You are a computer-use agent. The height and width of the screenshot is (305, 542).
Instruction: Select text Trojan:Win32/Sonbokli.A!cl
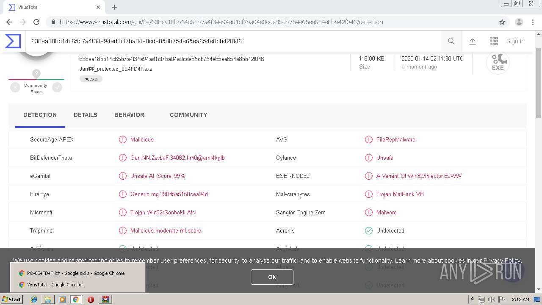pos(163,212)
